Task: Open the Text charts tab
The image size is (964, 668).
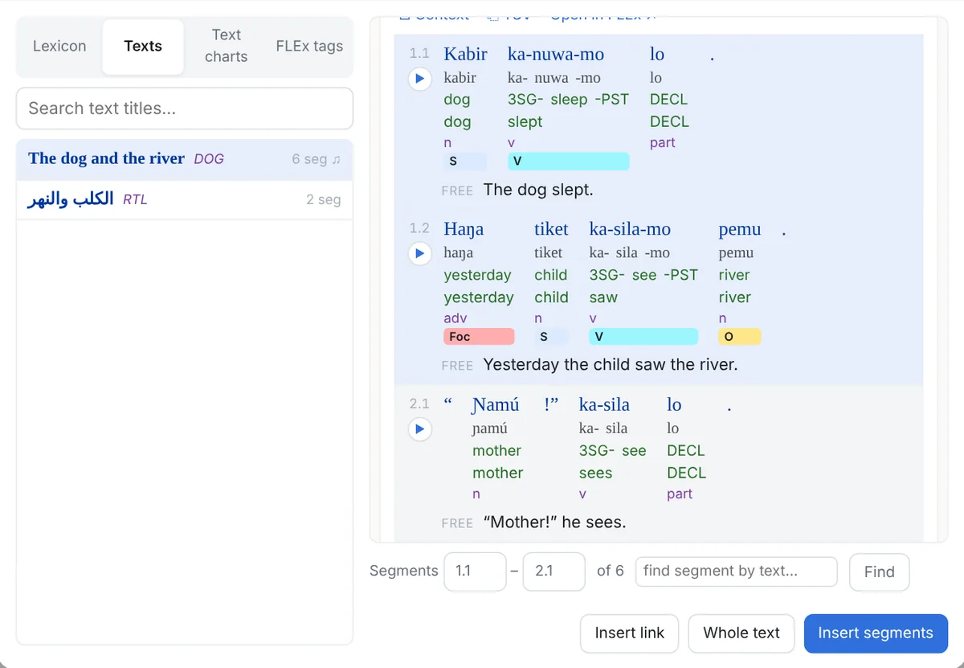Action: 226,46
